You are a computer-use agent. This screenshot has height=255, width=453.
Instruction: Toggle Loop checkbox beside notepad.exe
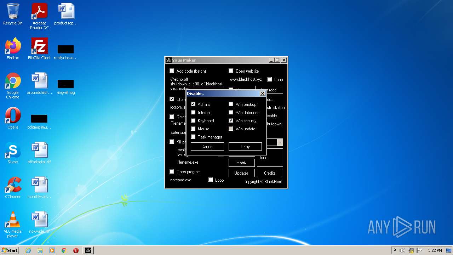(x=211, y=180)
